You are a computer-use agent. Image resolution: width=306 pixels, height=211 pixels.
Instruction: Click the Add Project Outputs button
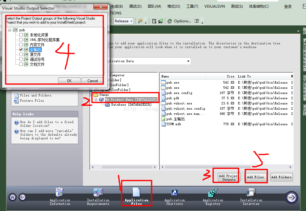click(229, 178)
